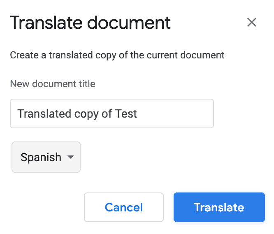Click the word 'copy' in the title field
Viewport: 274px width, 234px height.
click(83, 114)
